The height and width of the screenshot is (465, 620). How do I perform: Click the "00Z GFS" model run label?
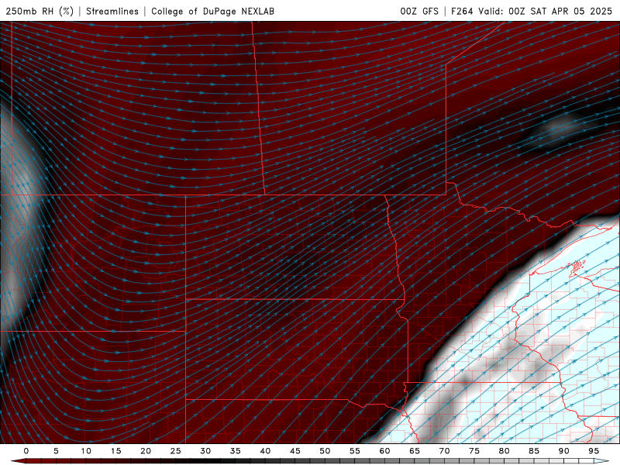click(x=419, y=11)
